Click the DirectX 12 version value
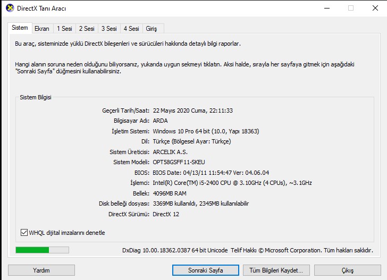Viewport: 387px width, 280px height. (166, 214)
